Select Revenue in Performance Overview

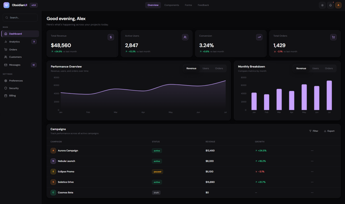pyautogui.click(x=192, y=68)
